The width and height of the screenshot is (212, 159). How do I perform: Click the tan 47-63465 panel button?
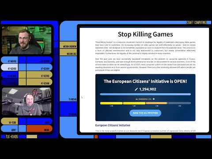point(39,75)
